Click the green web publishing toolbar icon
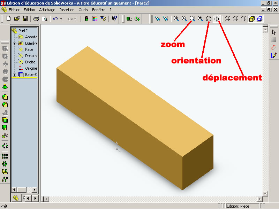The image size is (279, 209). (x=129, y=19)
